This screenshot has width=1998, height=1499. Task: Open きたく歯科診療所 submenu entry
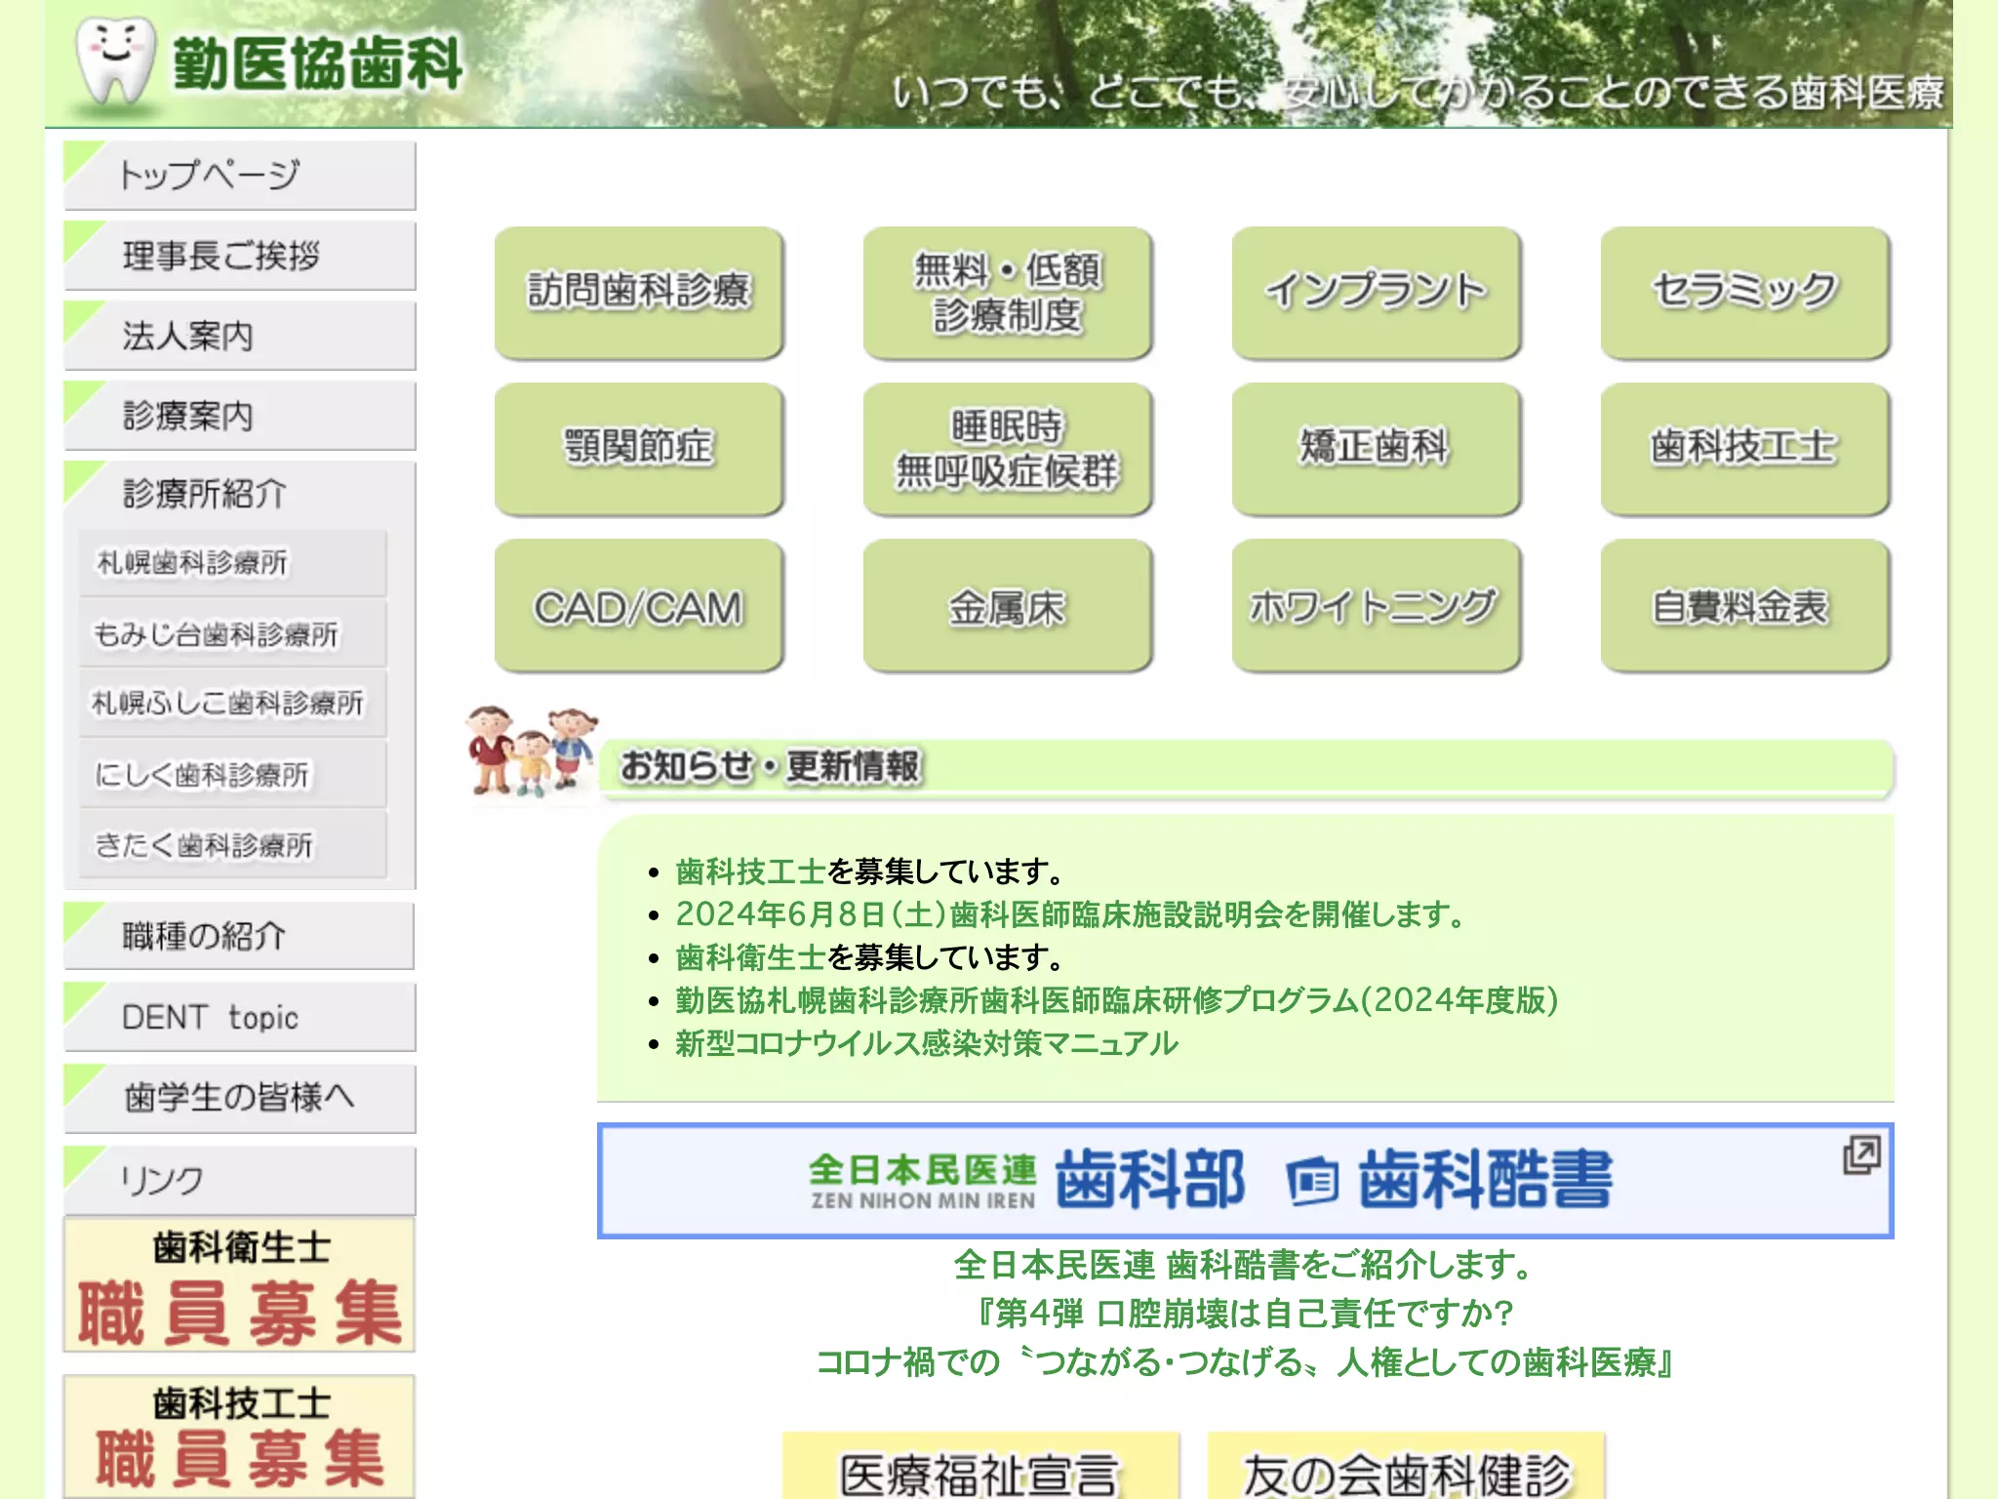pyautogui.click(x=233, y=845)
